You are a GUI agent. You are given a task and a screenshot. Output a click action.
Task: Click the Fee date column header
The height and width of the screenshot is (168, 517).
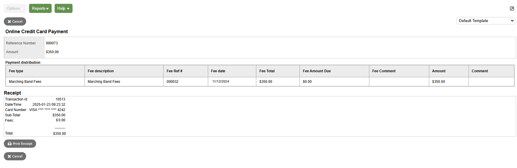(x=218, y=71)
